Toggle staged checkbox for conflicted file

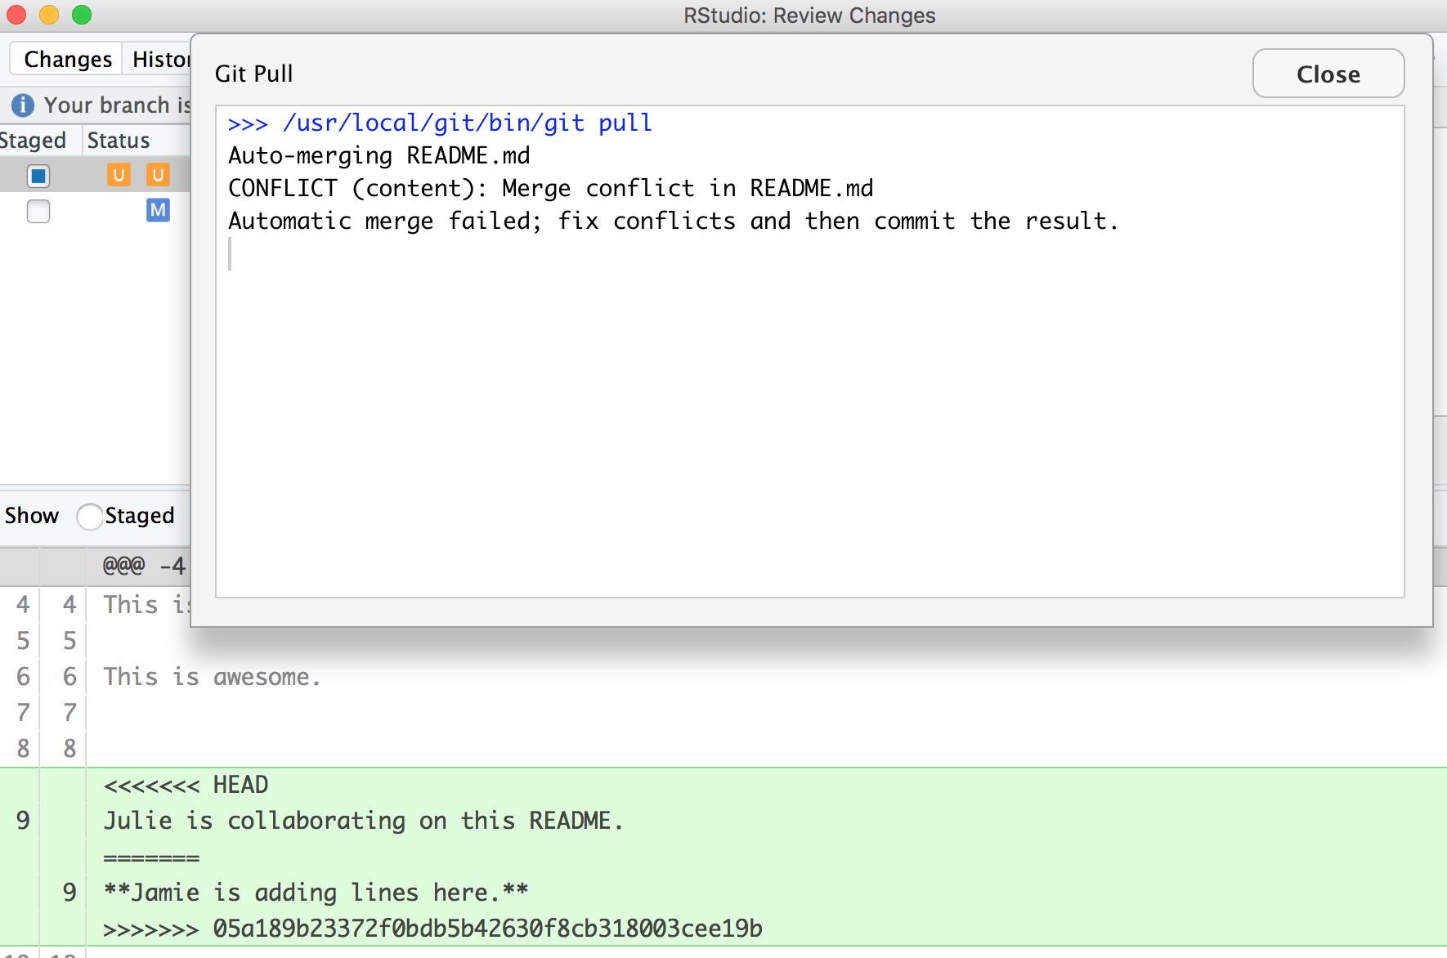[38, 176]
